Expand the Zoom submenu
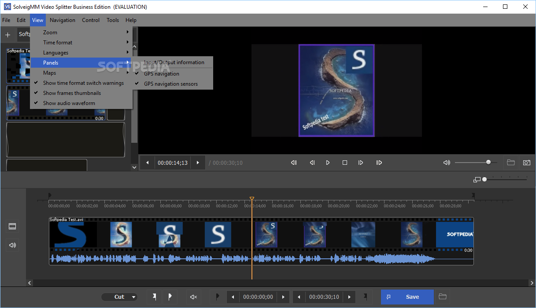The image size is (536, 308). tap(81, 33)
